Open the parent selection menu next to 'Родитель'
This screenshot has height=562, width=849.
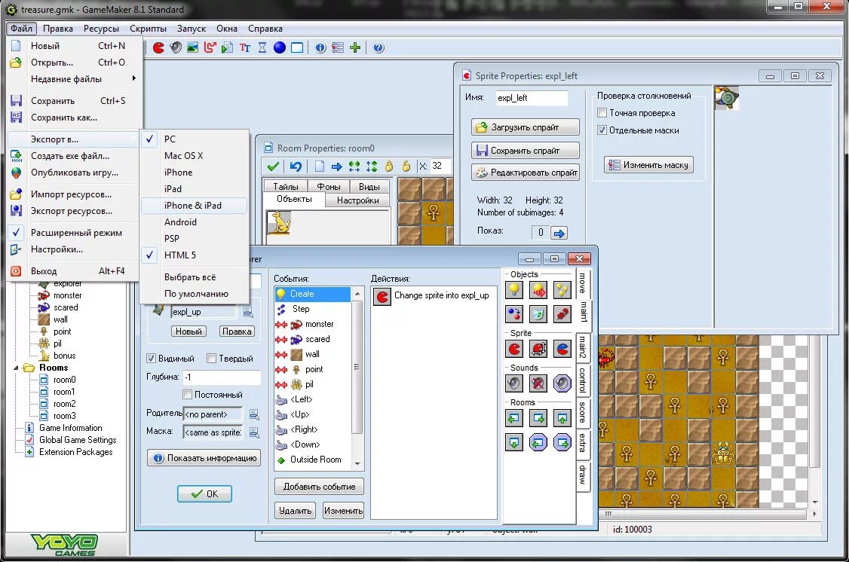click(x=254, y=414)
